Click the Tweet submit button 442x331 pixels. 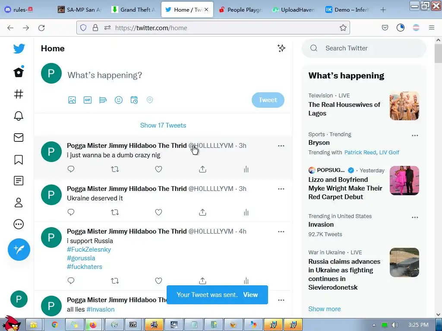pos(268,100)
